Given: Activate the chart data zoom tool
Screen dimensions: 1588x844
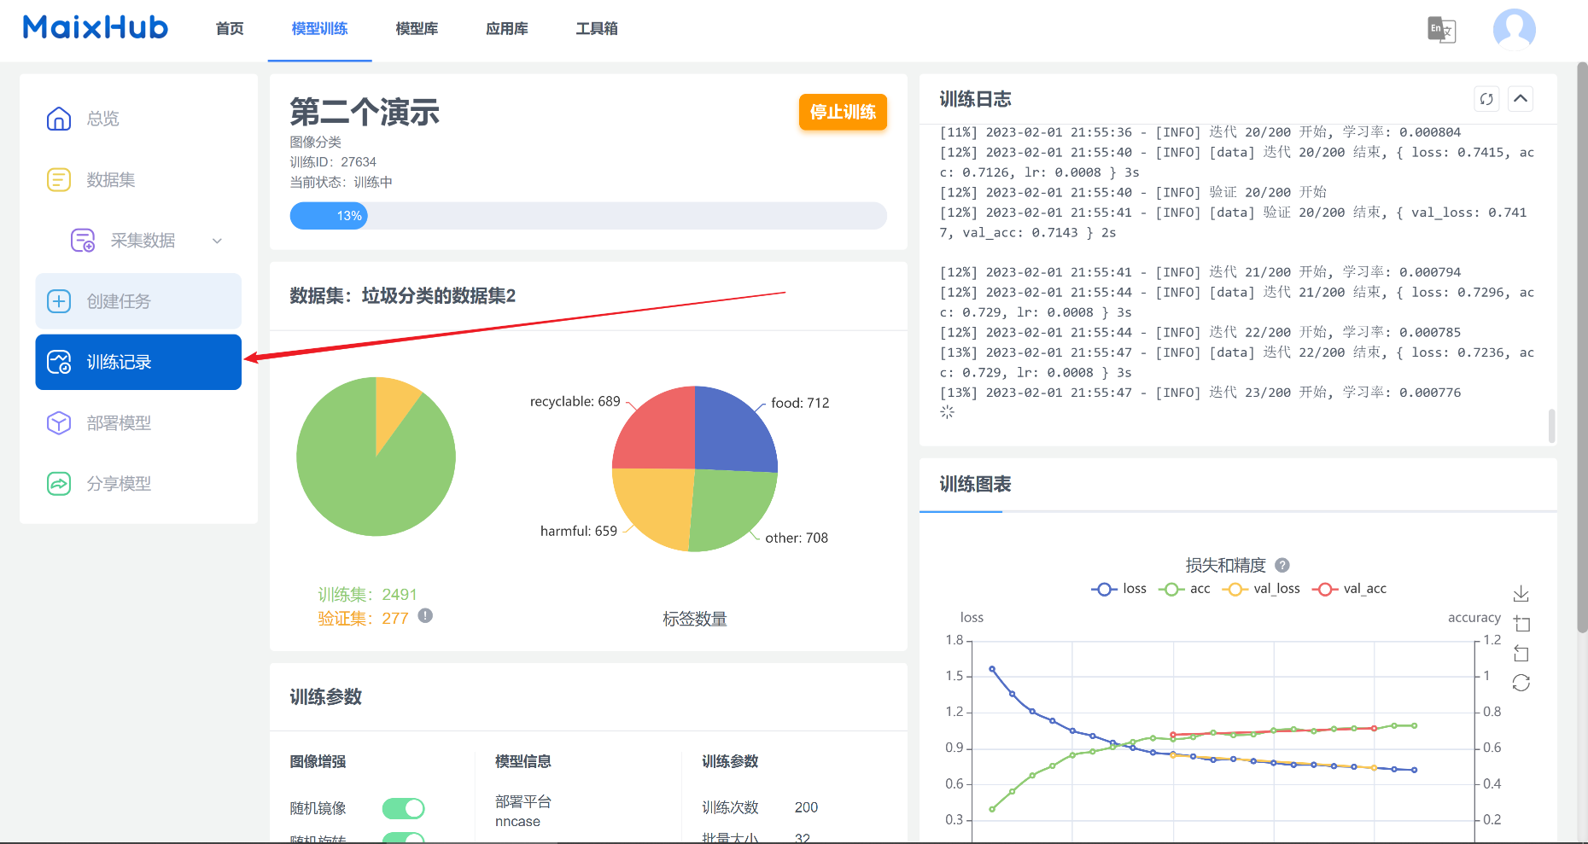Looking at the screenshot, I should pyautogui.click(x=1522, y=624).
